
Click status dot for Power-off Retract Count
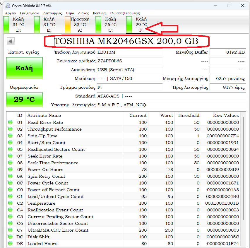10,189
